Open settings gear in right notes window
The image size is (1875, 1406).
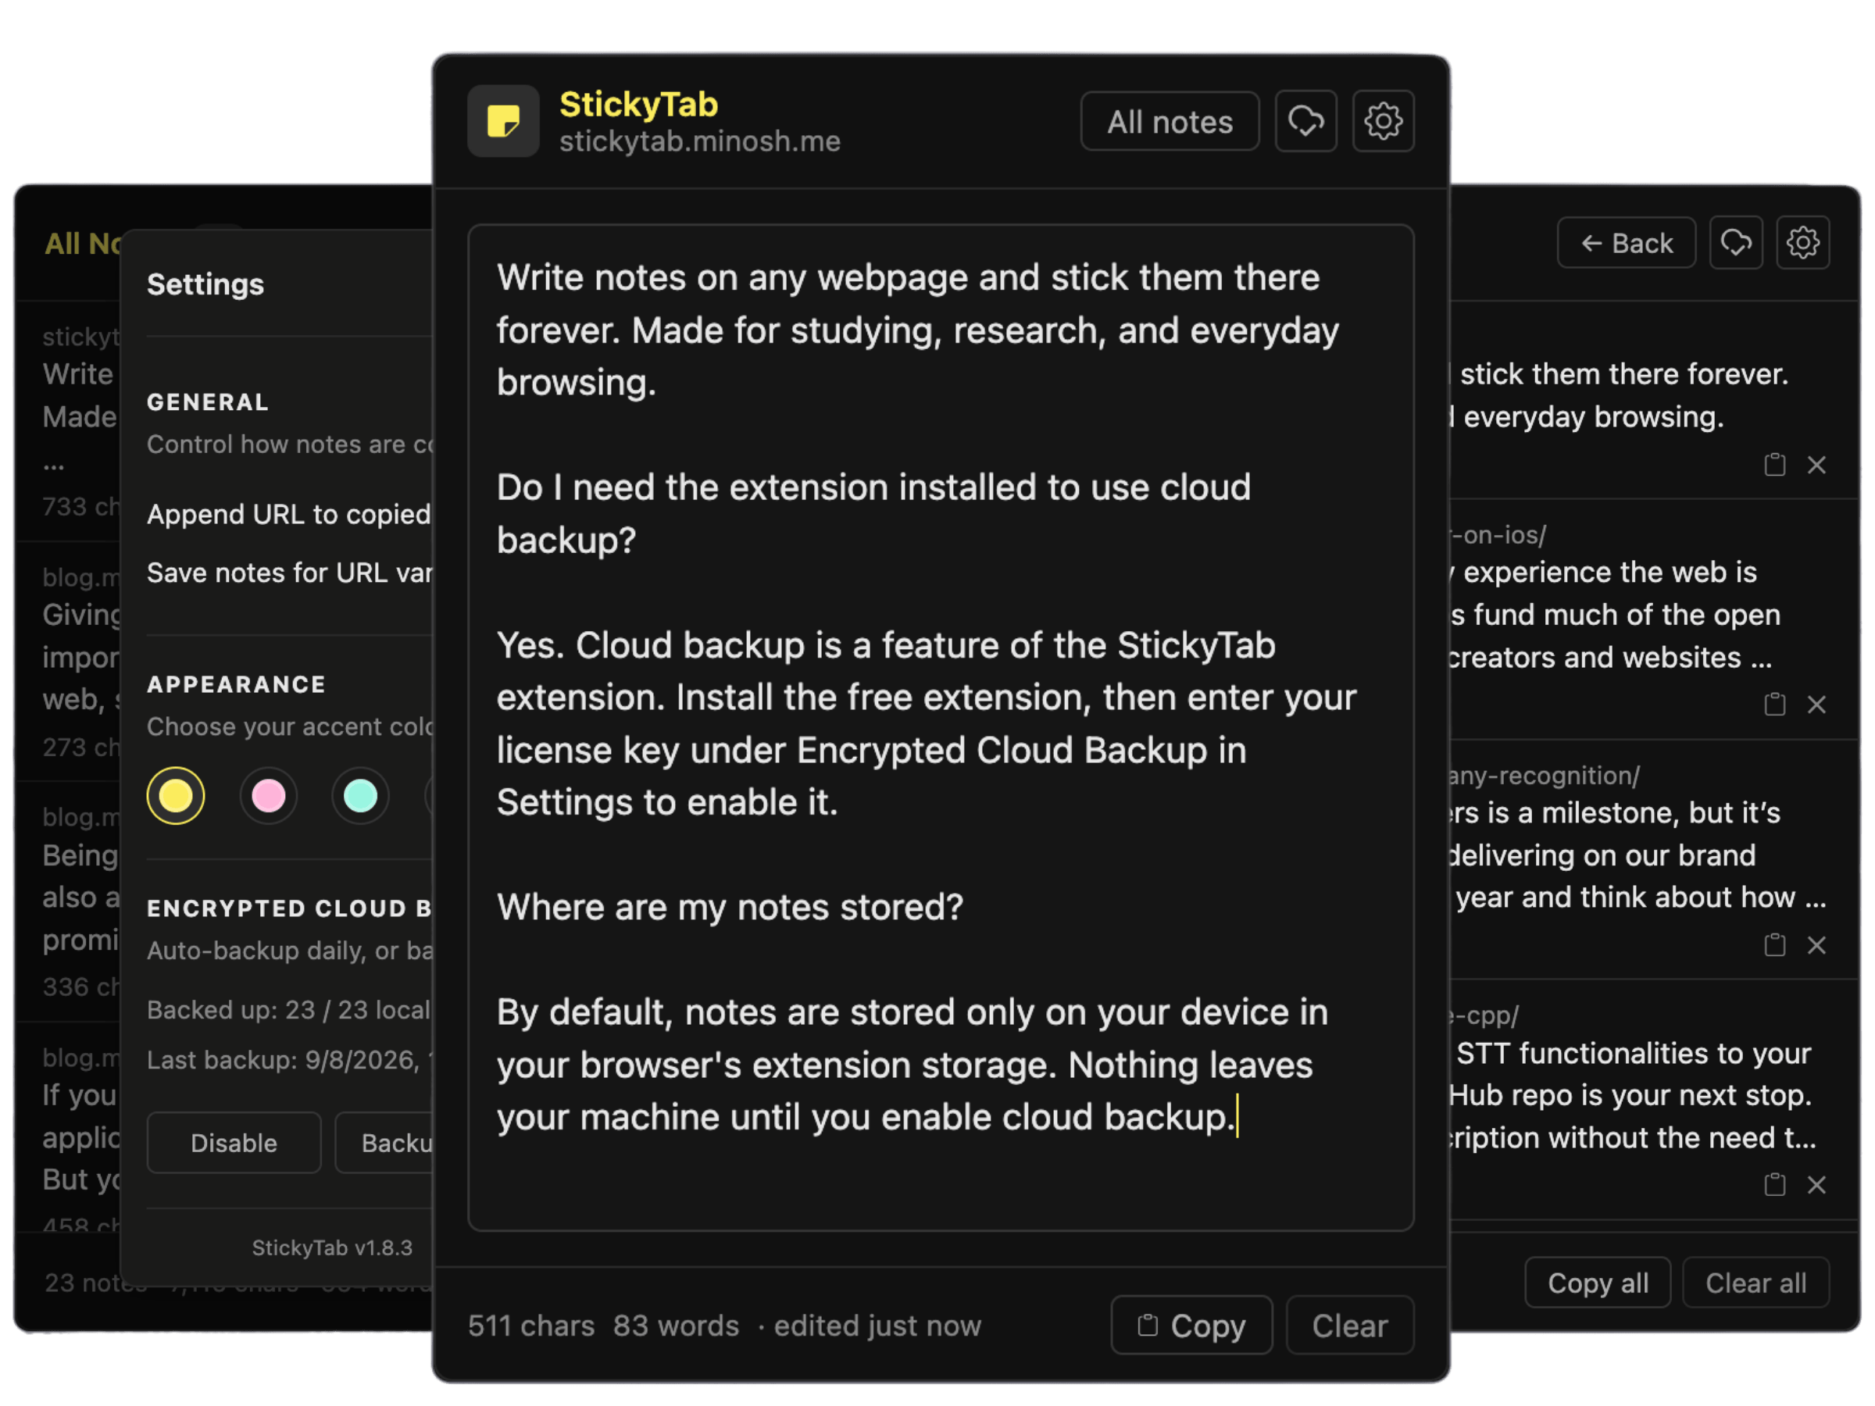[x=1802, y=243]
